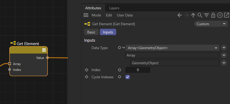The height and width of the screenshot is (104, 230).
Task: Uncheck the Cycle Indexes checkbox
Action: tap(128, 77)
